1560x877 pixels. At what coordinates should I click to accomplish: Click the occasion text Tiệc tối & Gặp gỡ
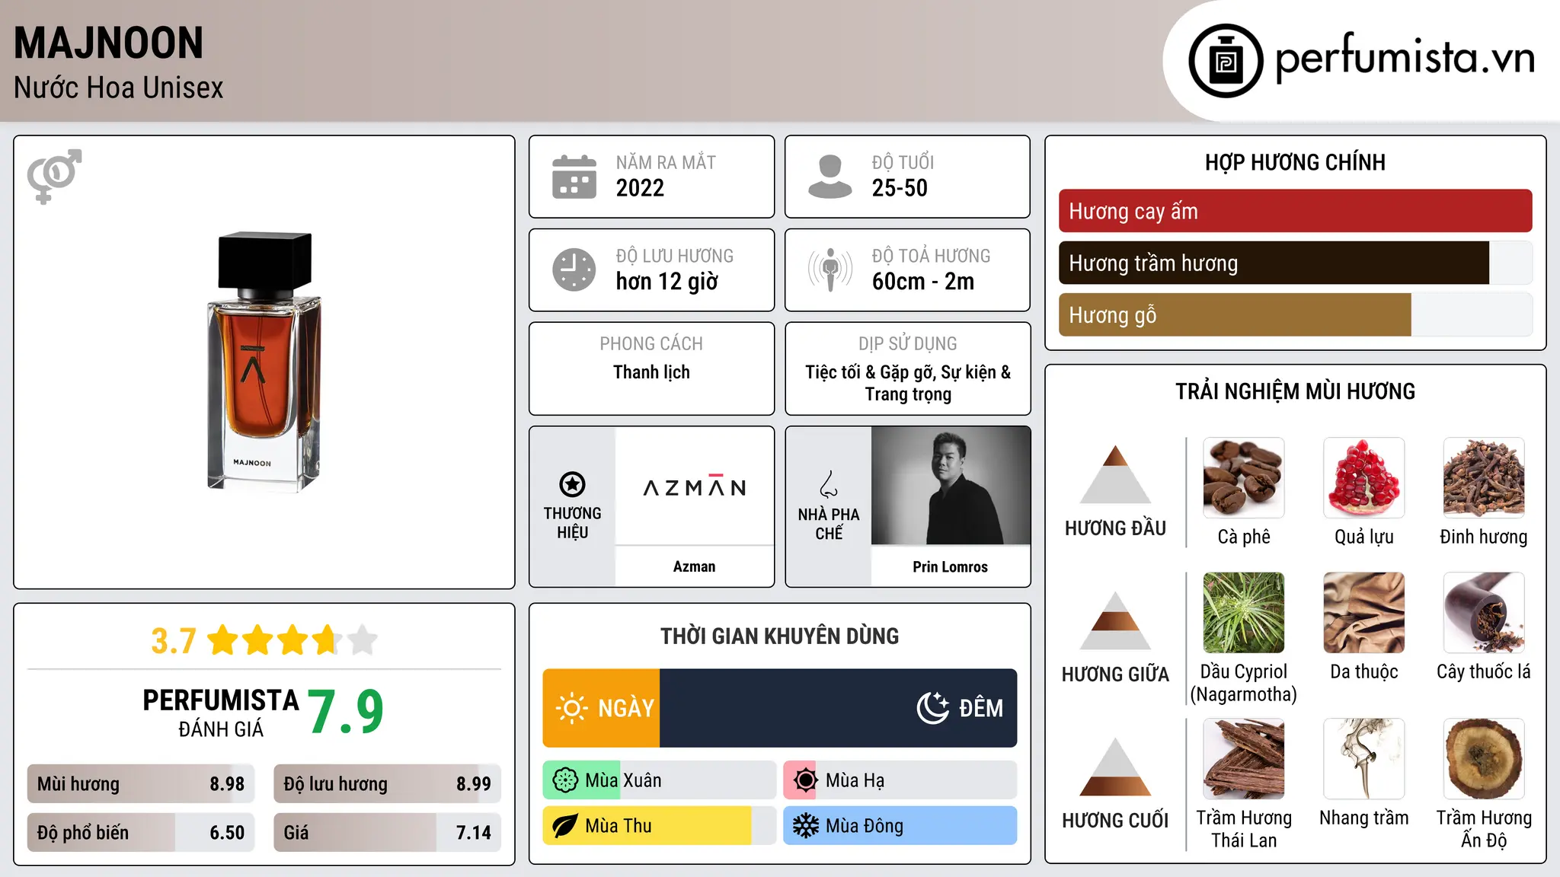[870, 372]
